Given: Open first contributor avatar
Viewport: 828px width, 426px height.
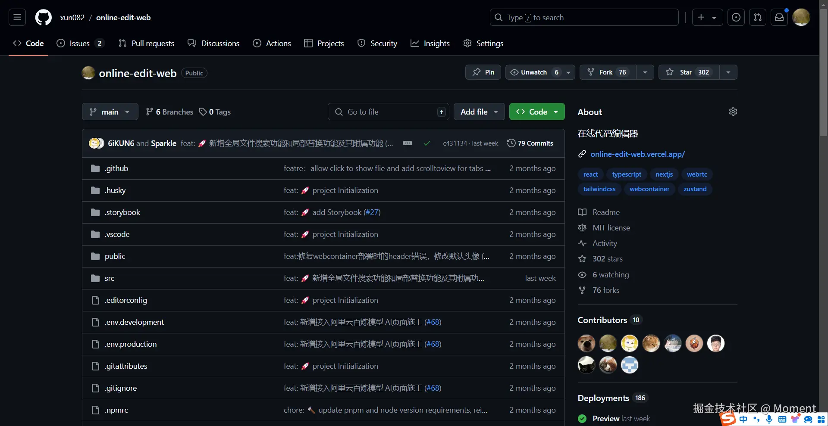Looking at the screenshot, I should pyautogui.click(x=586, y=343).
